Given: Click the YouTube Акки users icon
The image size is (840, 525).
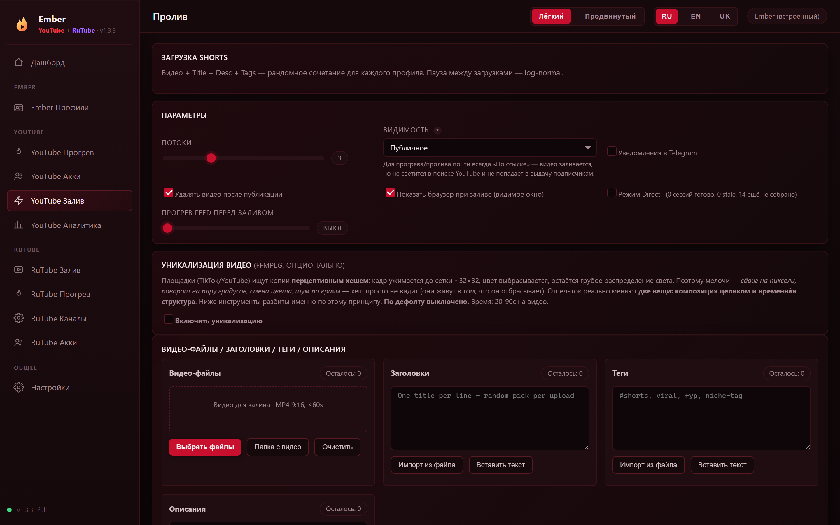Looking at the screenshot, I should click(x=19, y=176).
